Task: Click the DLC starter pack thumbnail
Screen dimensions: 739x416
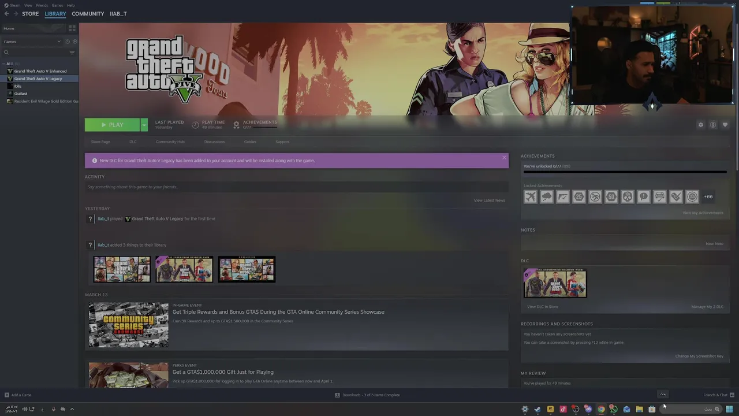Action: (x=555, y=283)
